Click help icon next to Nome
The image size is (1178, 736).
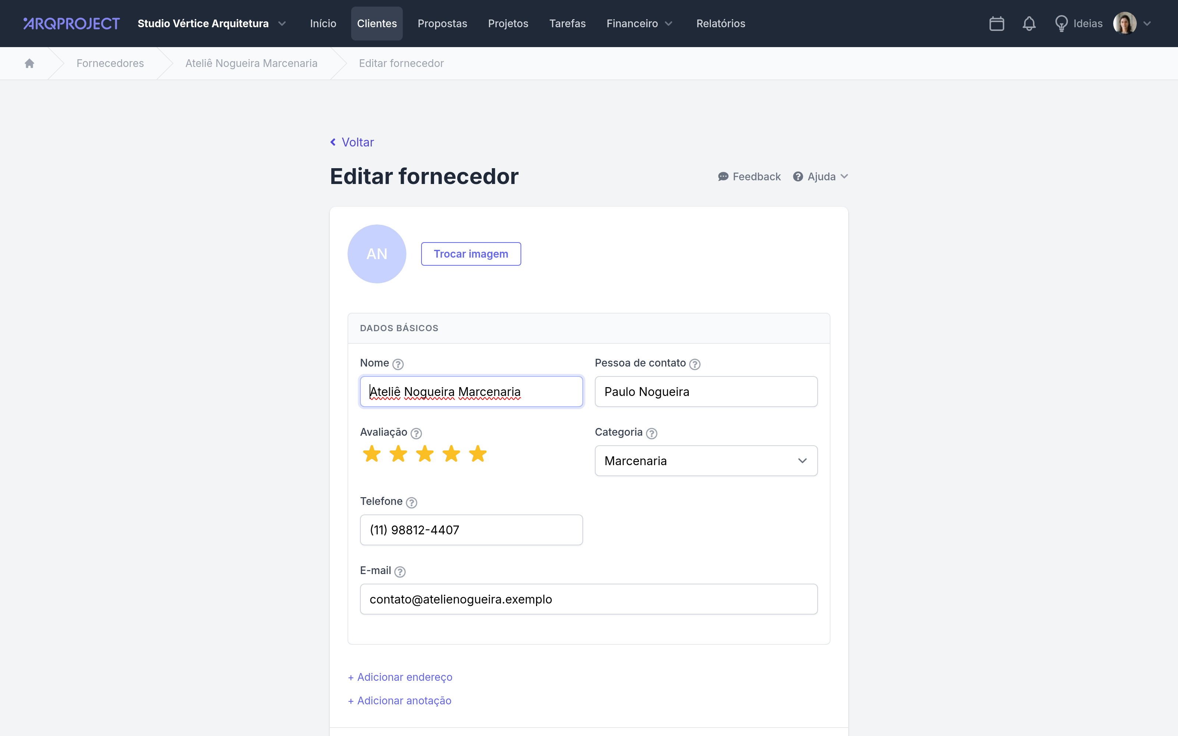pos(398,364)
